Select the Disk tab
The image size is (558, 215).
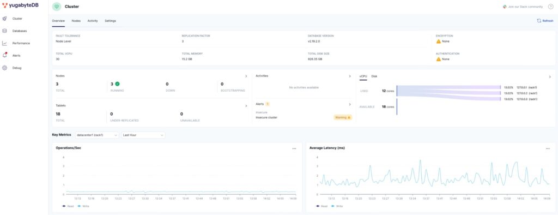point(374,76)
